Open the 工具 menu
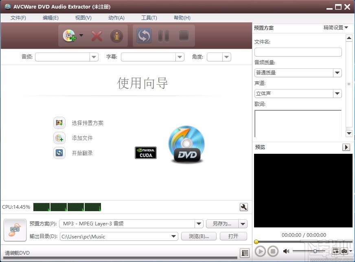This screenshot has height=262, width=355. (149, 17)
